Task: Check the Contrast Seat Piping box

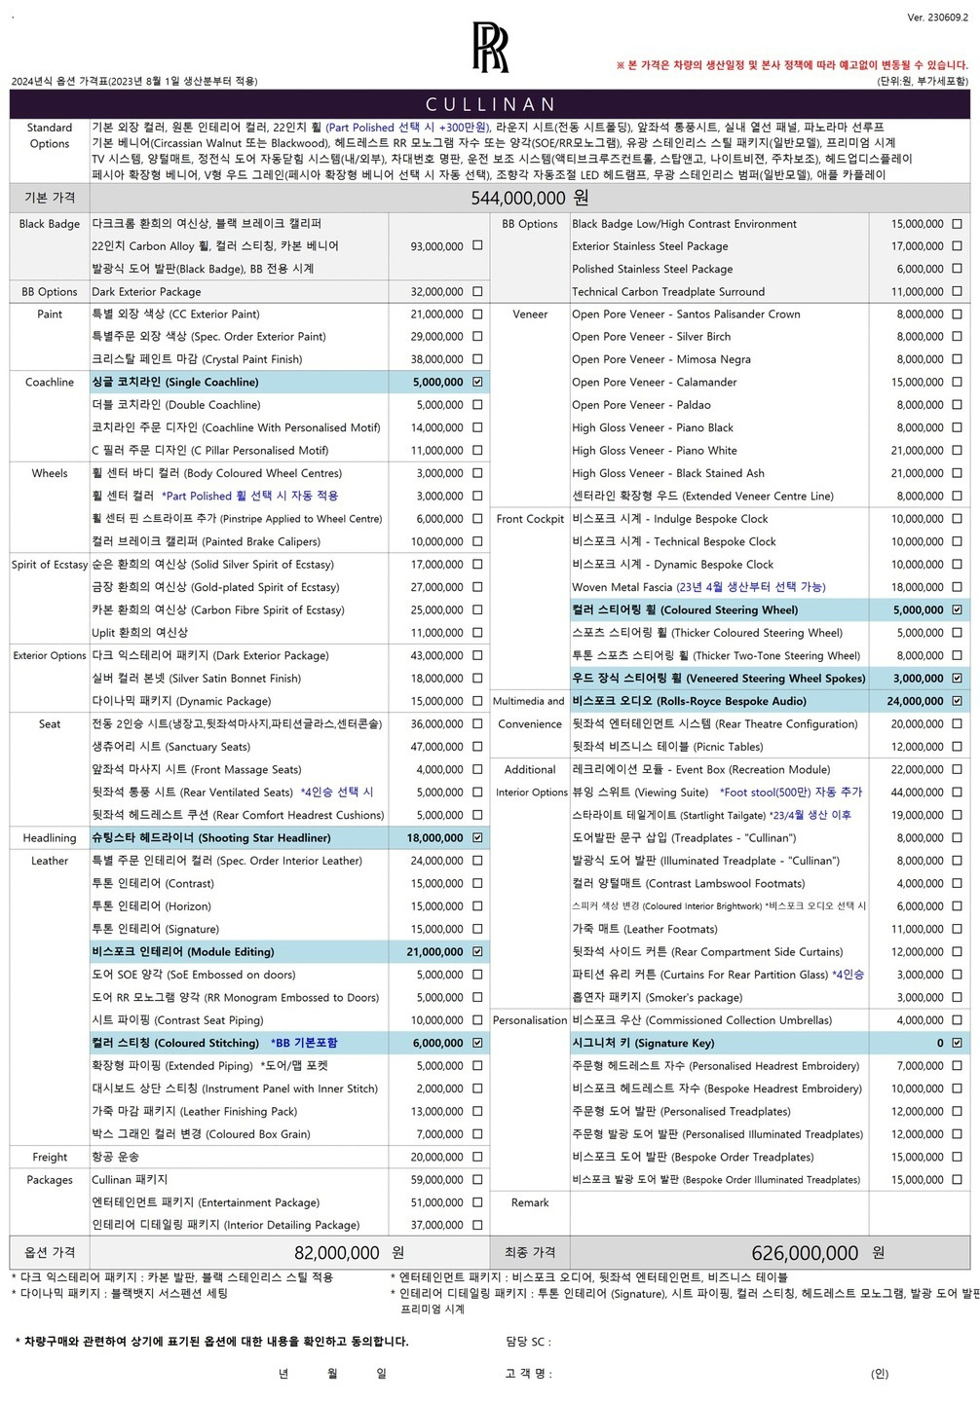Action: pyautogui.click(x=477, y=1020)
